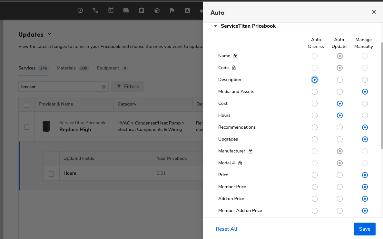Set Description to Auto Dismiss

pyautogui.click(x=315, y=79)
